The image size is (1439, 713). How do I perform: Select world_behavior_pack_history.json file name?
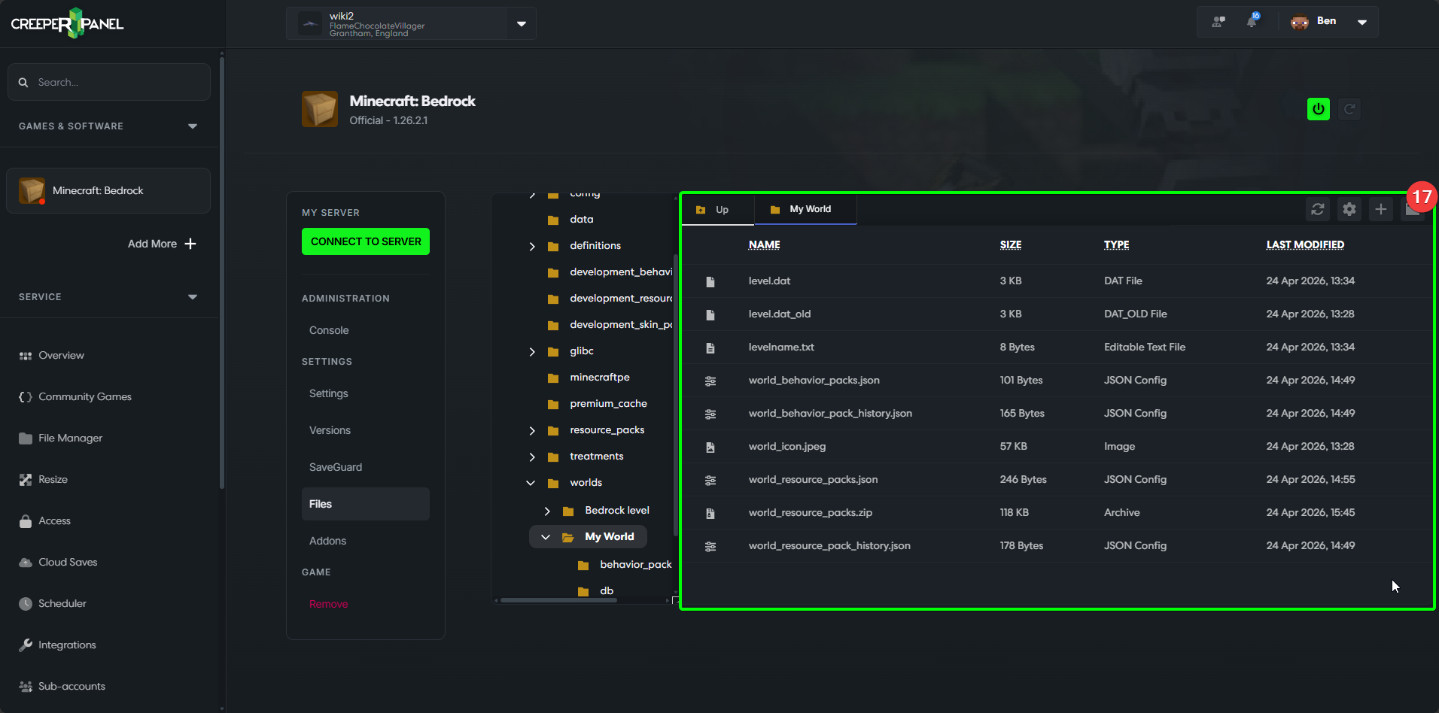pos(830,414)
